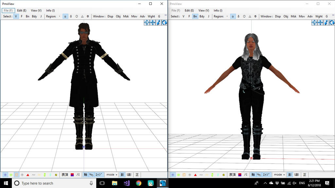Select the triangle region shape in left window

tap(82, 16)
